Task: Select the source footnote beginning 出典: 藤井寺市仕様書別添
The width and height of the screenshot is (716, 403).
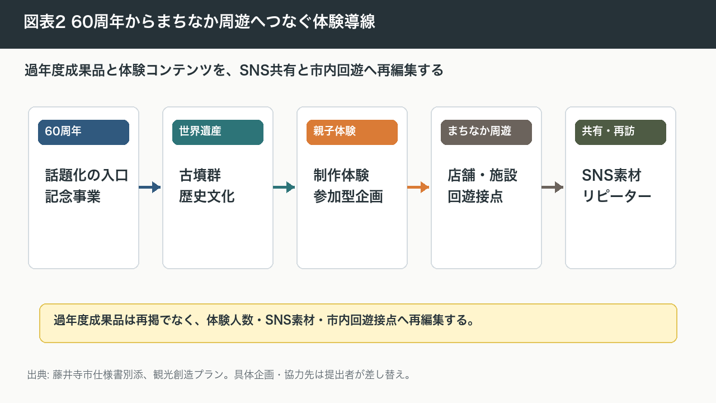Action: tap(219, 374)
